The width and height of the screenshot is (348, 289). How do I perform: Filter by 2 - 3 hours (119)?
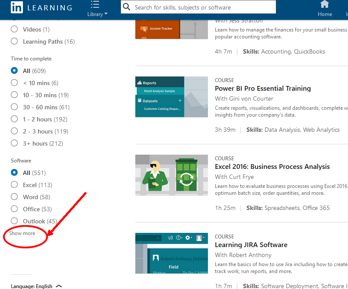click(14, 131)
